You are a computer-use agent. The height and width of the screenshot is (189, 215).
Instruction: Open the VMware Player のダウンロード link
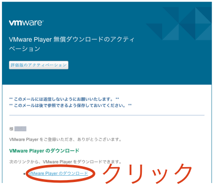click(58, 174)
